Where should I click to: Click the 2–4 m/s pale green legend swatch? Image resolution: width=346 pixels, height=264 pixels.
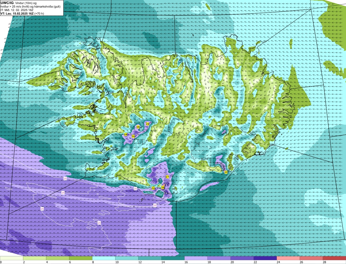35,258
